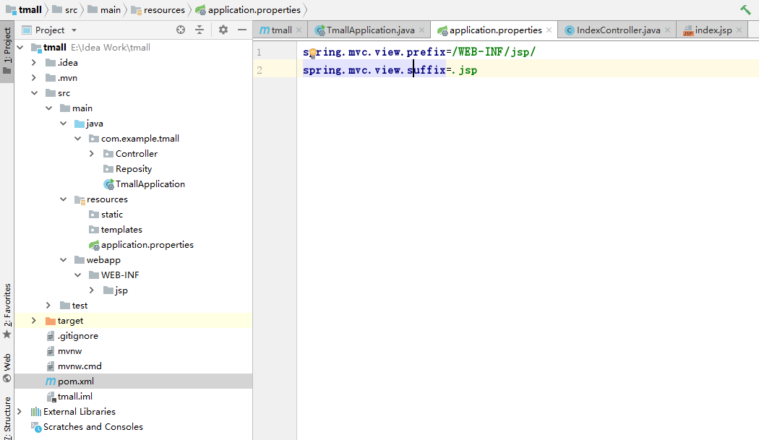Select the templates folder
Viewport: 759px width, 440px height.
[116, 230]
